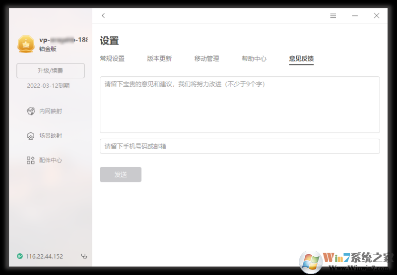Viewport: 397px width, 275px height.
Task: Switch to the 常规设置 tab
Action: (x=112, y=58)
